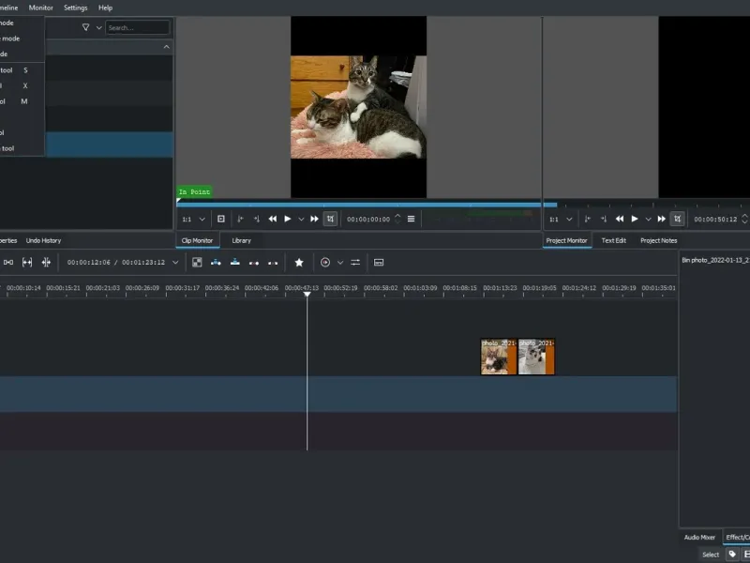The width and height of the screenshot is (750, 563).
Task: Click the star favorite effects icon
Action: [299, 263]
